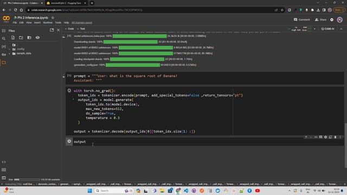Select the Files folder icon in left rail
The width and height of the screenshot is (347, 195).
[x=4, y=63]
